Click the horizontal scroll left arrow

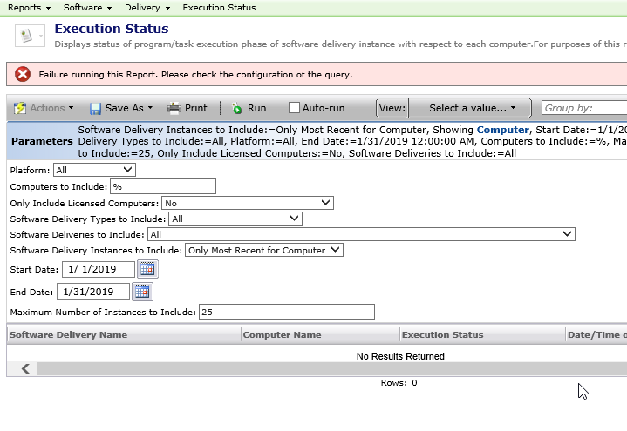[25, 368]
